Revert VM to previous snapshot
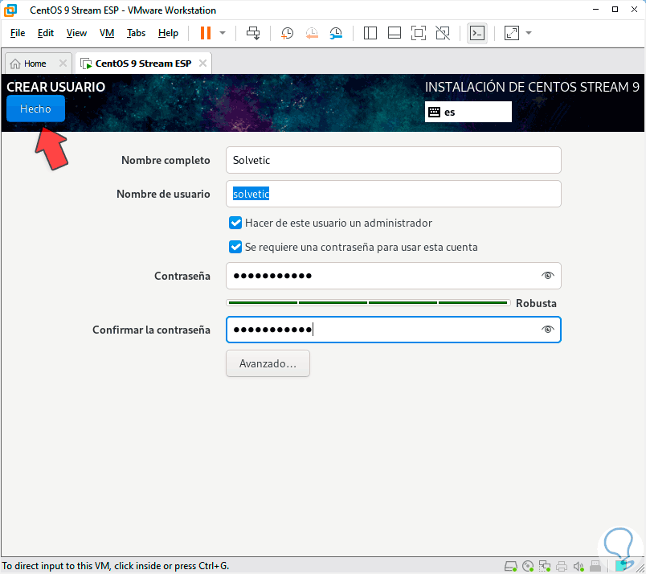646x574 pixels. coord(312,33)
